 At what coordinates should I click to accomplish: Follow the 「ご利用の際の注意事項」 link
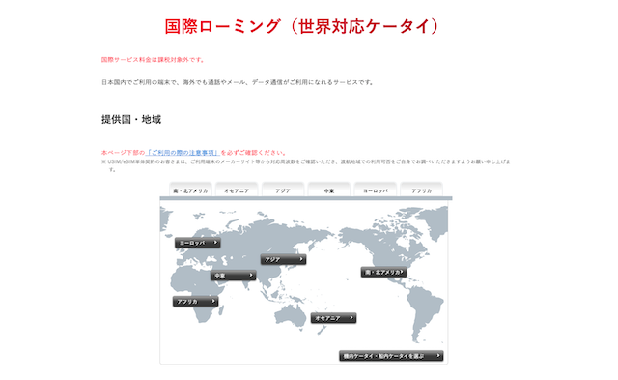(183, 153)
